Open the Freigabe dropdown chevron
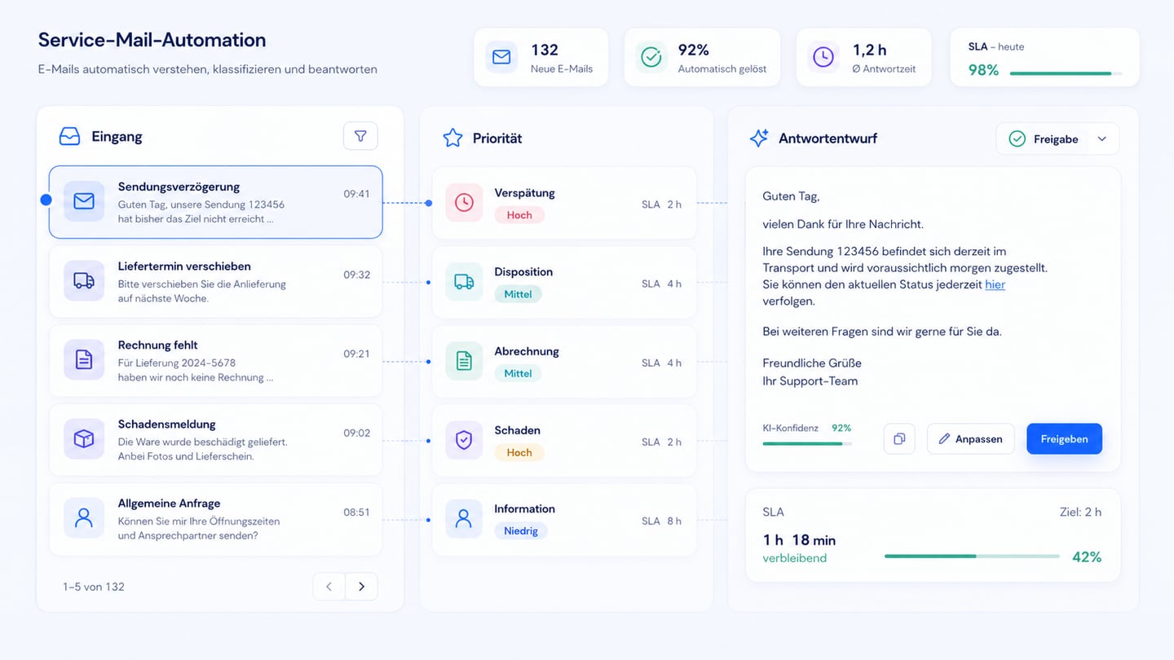The image size is (1174, 660). 1101,139
